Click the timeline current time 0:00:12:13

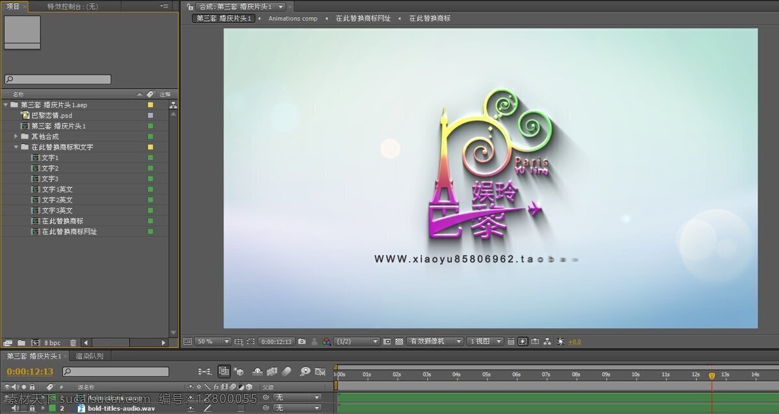[30, 372]
